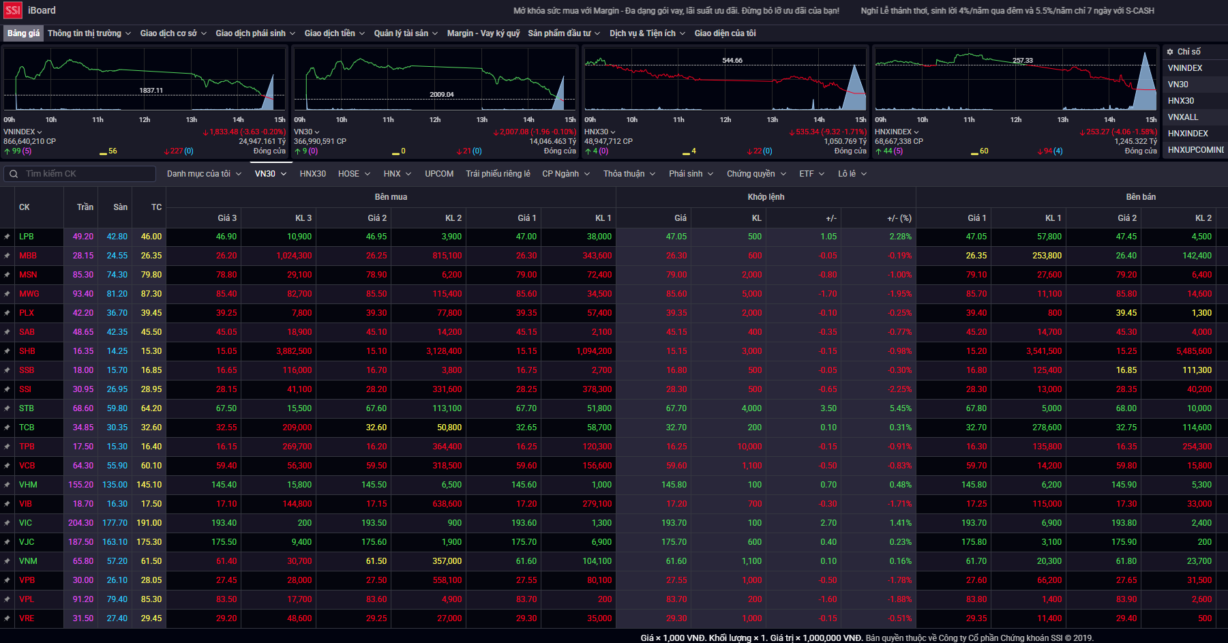Select HNXINDEX in the index list
This screenshot has height=643, width=1228.
(1188, 134)
